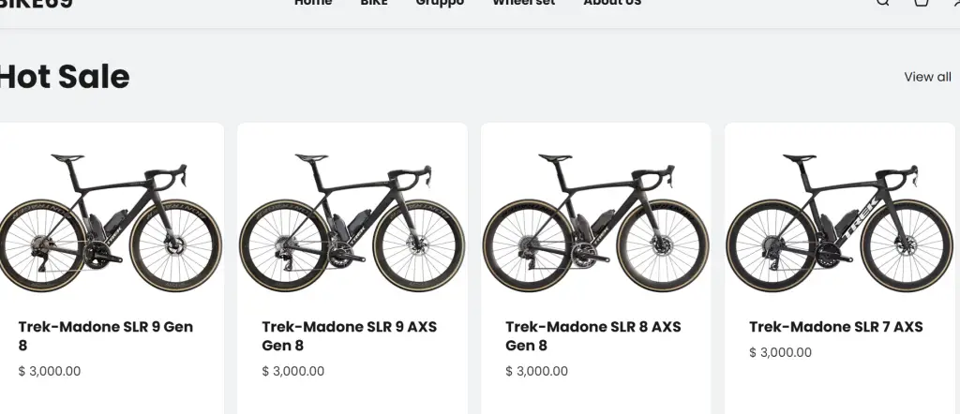Open the Gruppo menu item

[x=440, y=3]
